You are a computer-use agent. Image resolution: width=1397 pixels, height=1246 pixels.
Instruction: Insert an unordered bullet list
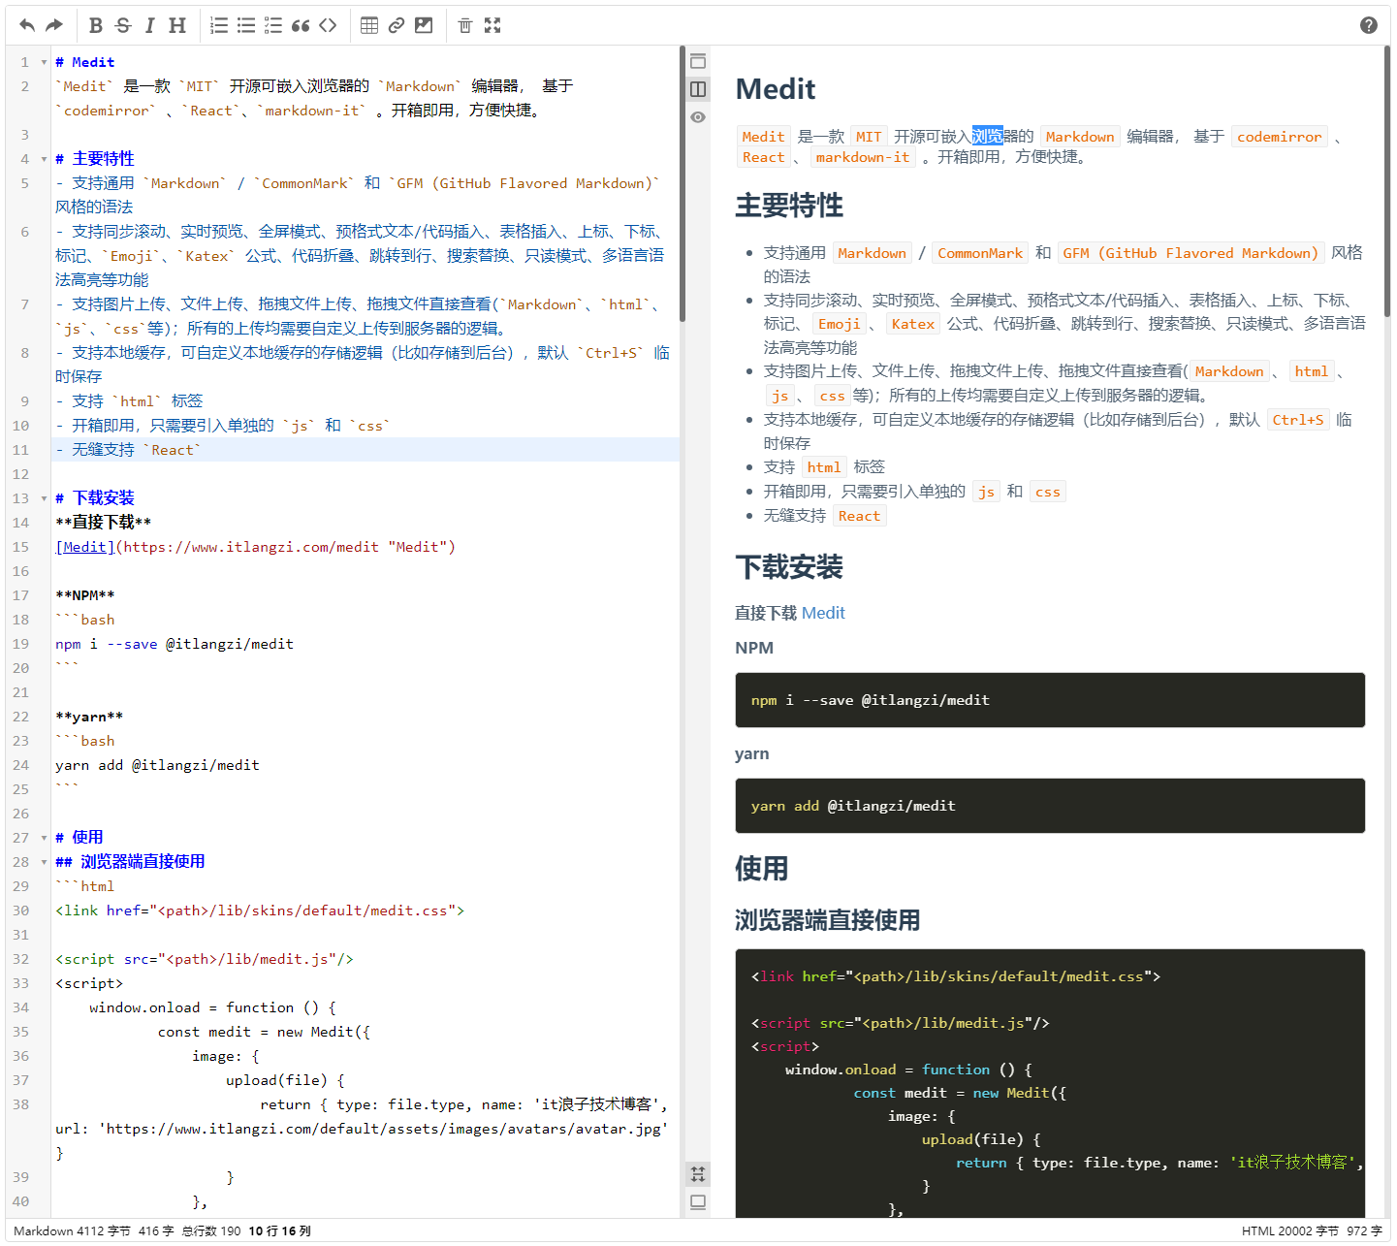coord(246,25)
